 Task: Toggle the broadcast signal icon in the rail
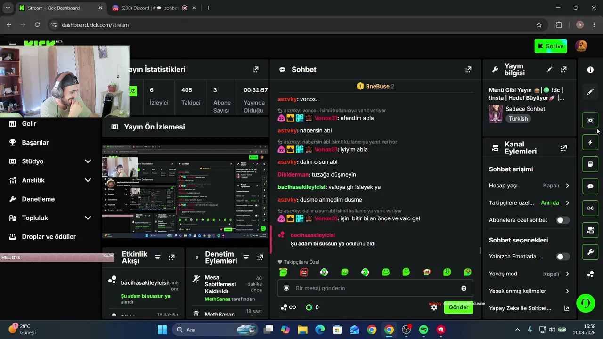tap(590, 208)
